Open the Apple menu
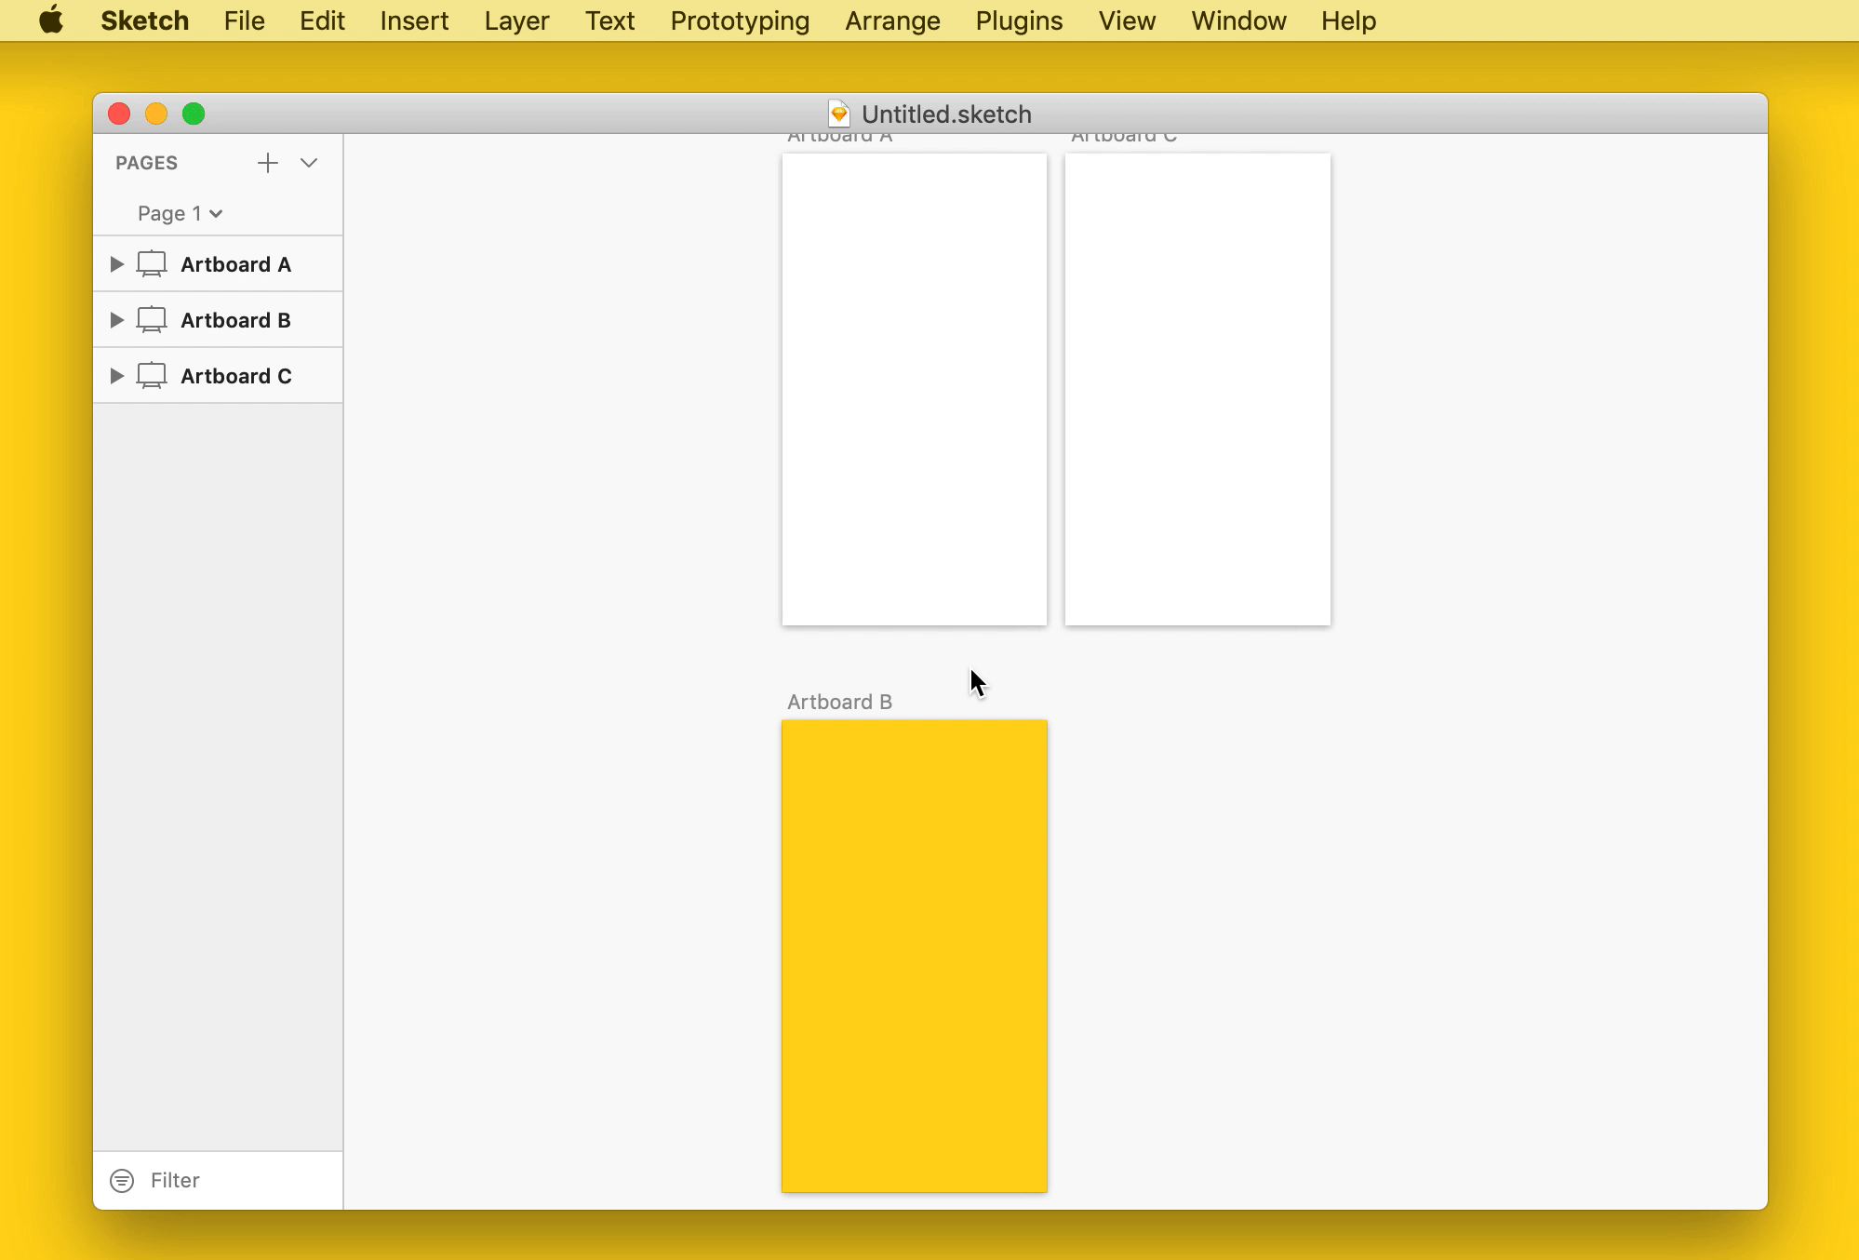This screenshot has width=1859, height=1260. [51, 20]
